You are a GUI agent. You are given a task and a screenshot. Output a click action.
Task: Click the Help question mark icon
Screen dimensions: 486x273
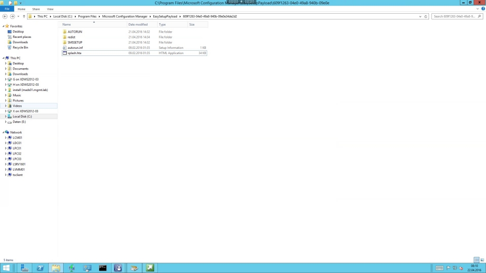pos(482,9)
